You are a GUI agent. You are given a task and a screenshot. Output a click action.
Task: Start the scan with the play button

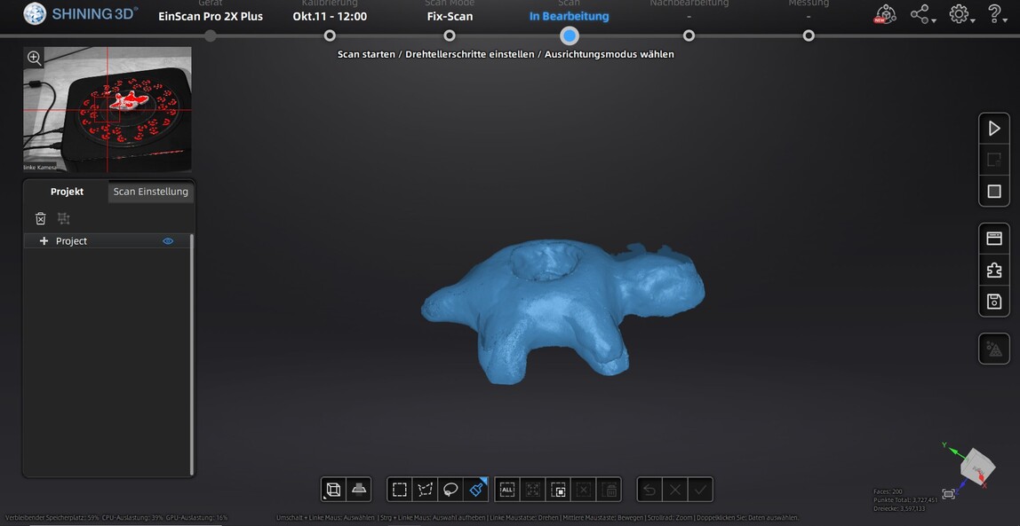[994, 129]
